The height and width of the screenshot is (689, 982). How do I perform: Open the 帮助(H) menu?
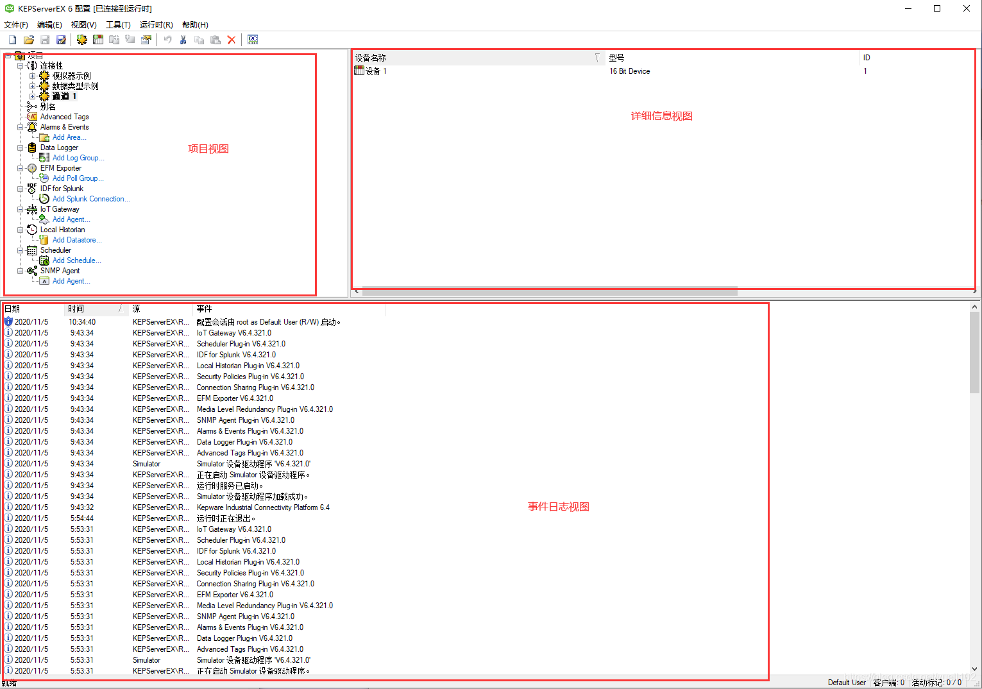(x=195, y=25)
